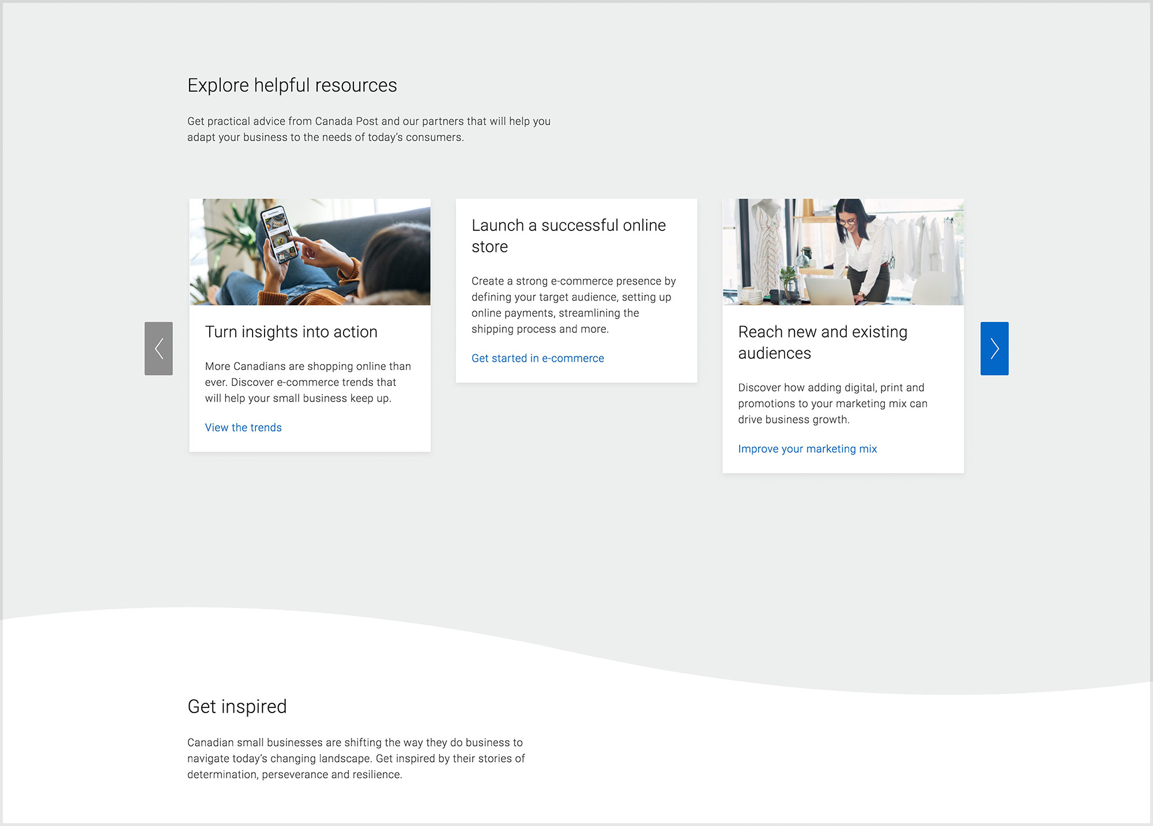
Task: Click the blue next carousel arrow
Action: (994, 348)
